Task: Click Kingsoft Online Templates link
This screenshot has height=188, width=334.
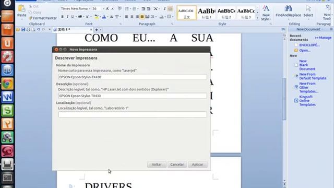Action: click(x=307, y=101)
